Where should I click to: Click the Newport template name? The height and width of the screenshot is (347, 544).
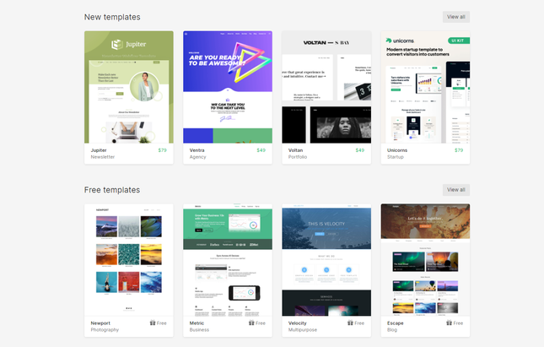[100, 323]
